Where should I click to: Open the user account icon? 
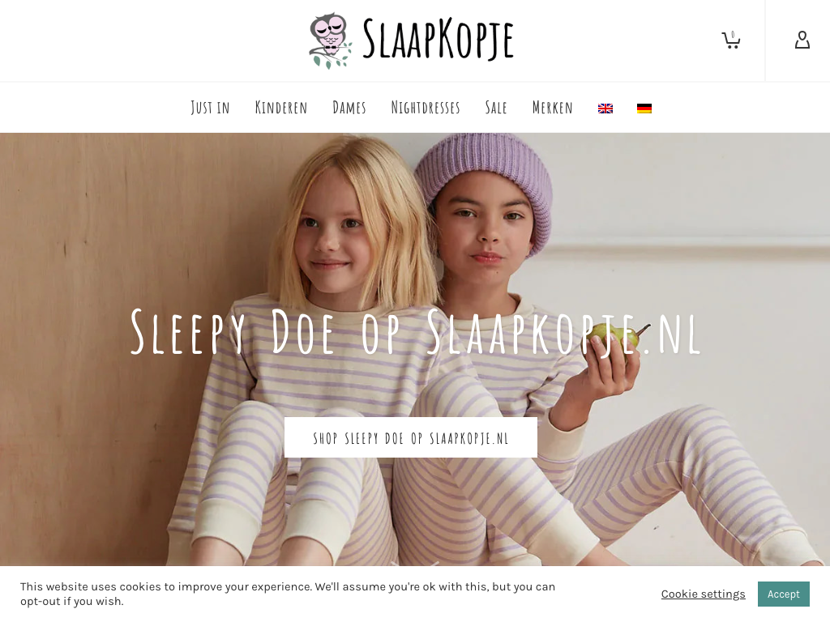pos(802,40)
